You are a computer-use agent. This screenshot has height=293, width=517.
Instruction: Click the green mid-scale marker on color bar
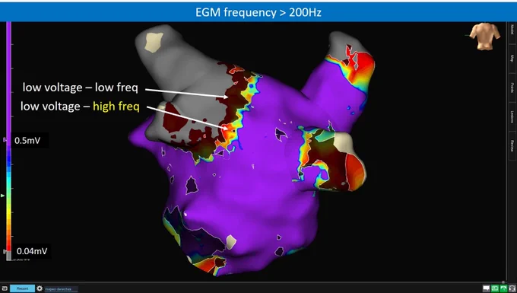pyautogui.click(x=2, y=196)
